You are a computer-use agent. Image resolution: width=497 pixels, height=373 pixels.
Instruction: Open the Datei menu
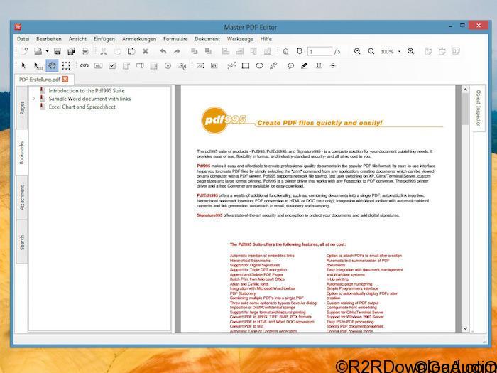click(x=23, y=39)
